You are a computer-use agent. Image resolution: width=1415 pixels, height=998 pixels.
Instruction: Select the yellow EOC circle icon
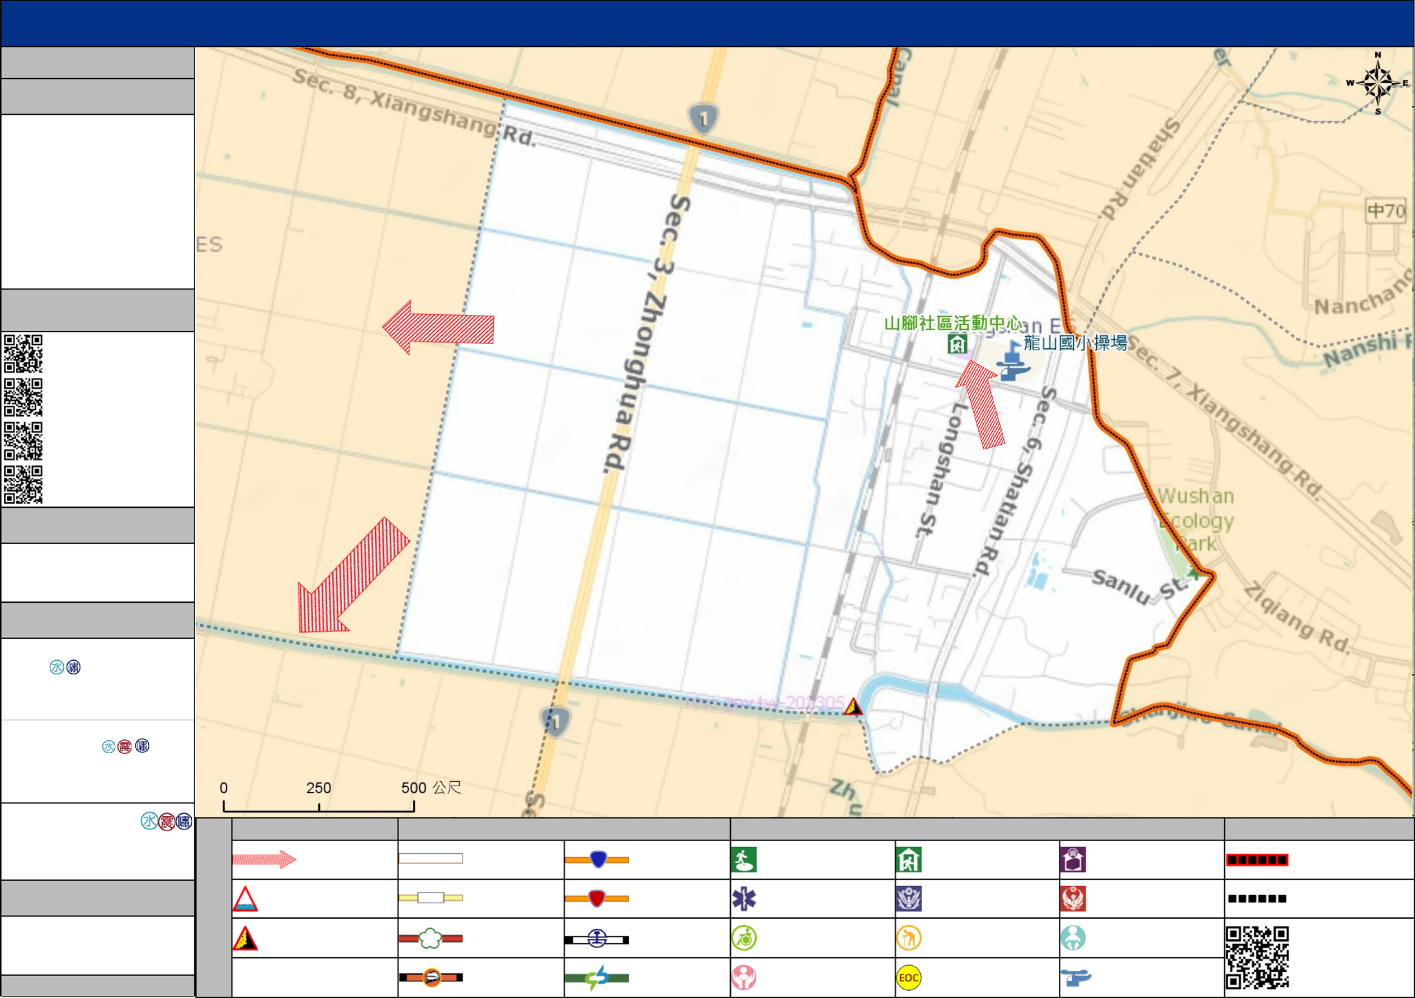pos(909,978)
